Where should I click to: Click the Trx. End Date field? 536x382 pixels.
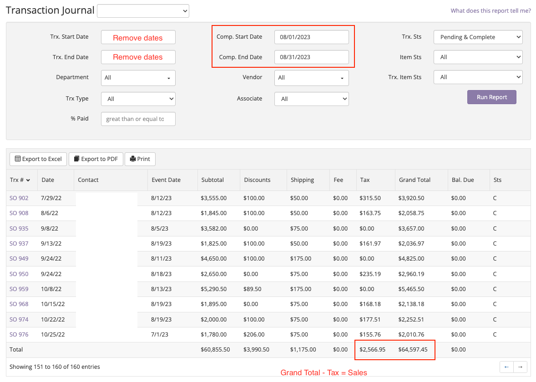[138, 57]
